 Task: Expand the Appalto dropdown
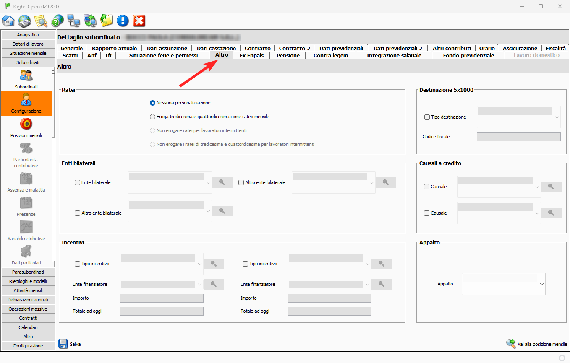point(541,284)
